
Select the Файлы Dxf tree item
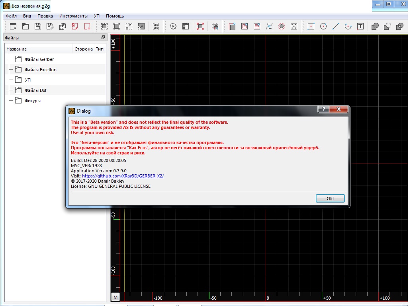click(36, 90)
